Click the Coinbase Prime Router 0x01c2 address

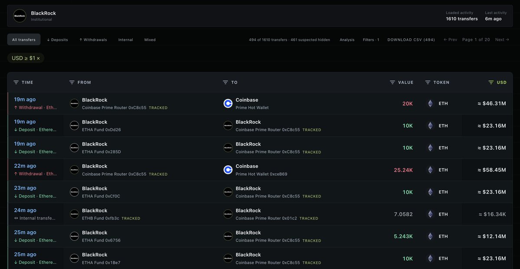[266, 218]
